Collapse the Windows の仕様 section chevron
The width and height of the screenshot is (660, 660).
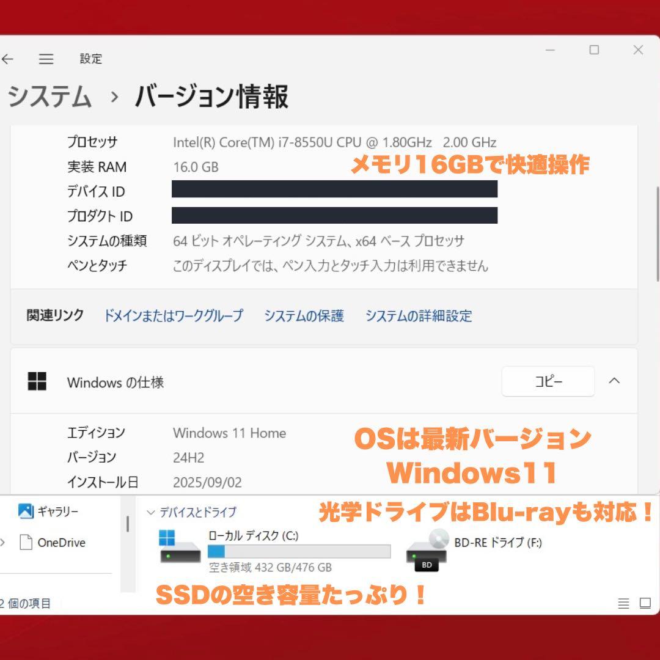pyautogui.click(x=614, y=381)
